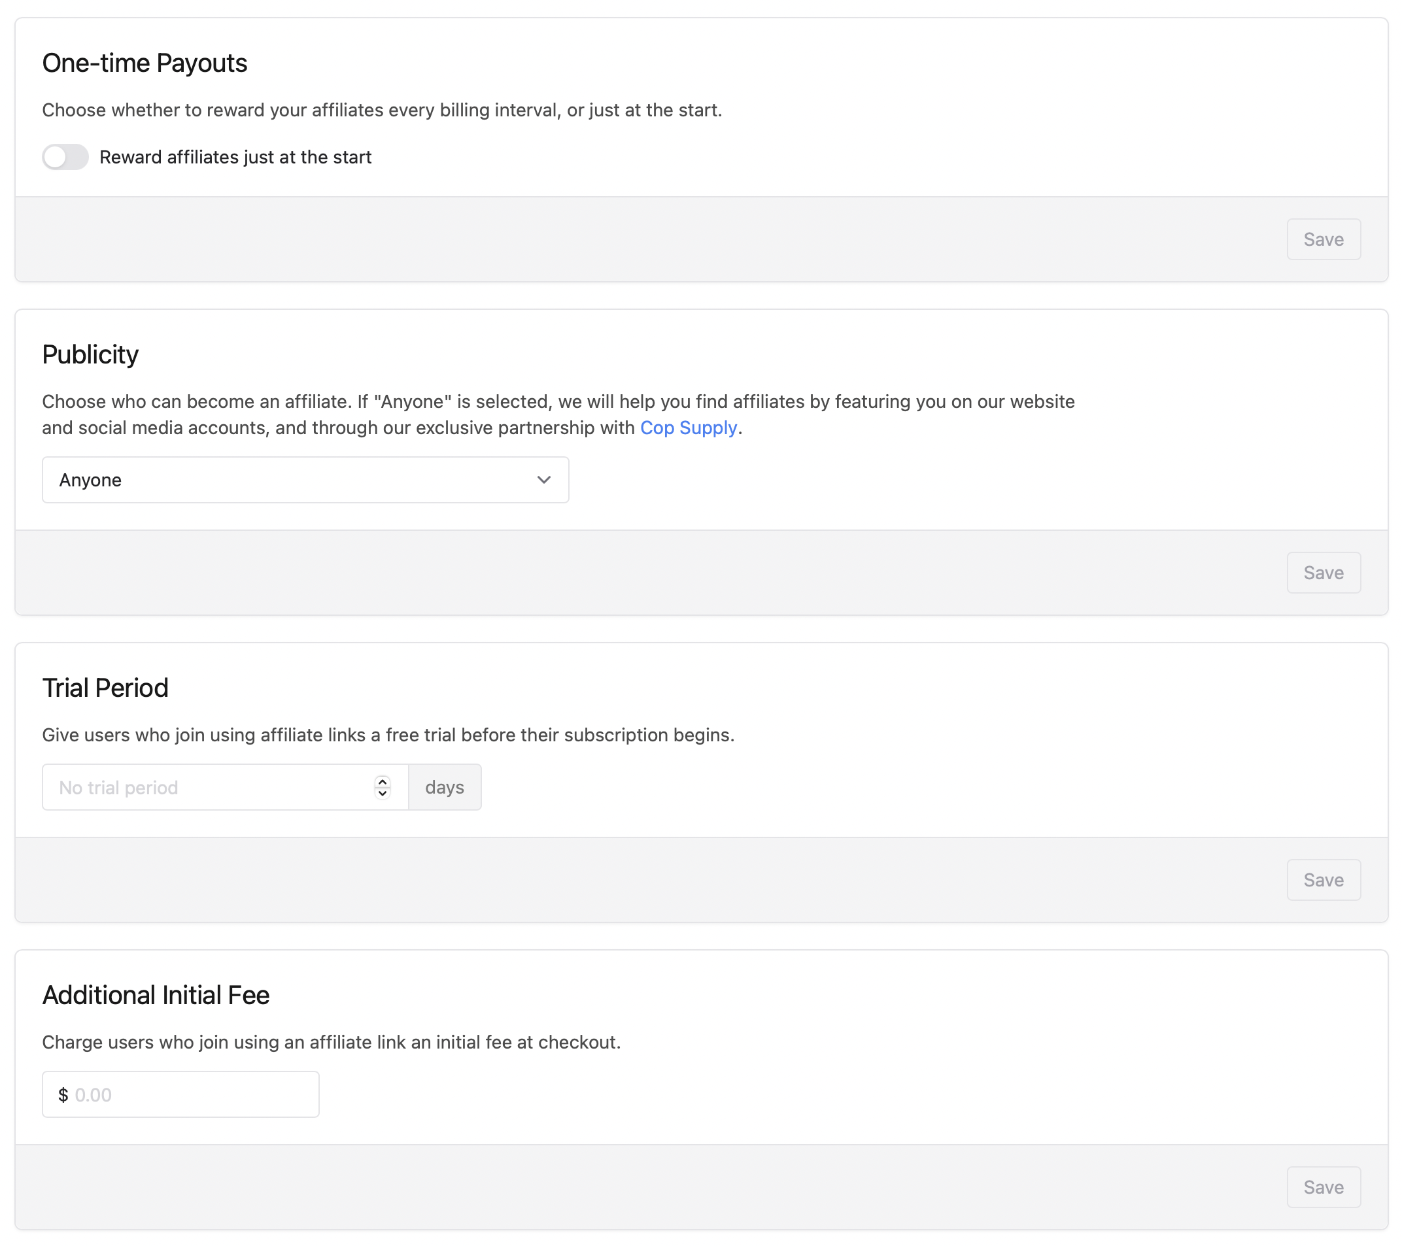Click the Additional Initial Fee heading
1402x1246 pixels.
tap(156, 995)
